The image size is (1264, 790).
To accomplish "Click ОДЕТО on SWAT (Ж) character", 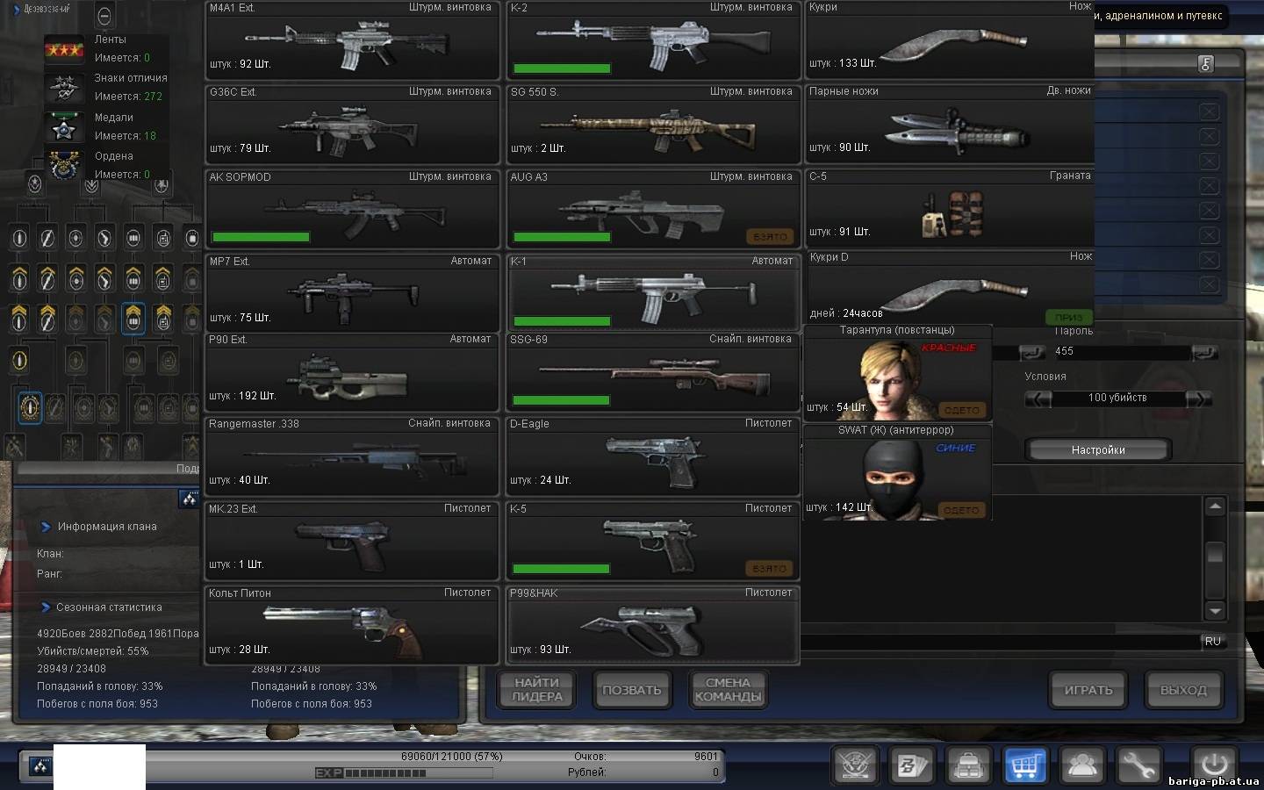I will (962, 510).
